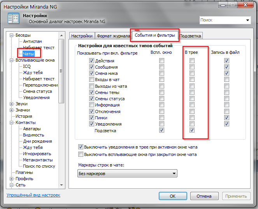Expand the Профиль tree node
258x209 pixels.
pos(11,179)
